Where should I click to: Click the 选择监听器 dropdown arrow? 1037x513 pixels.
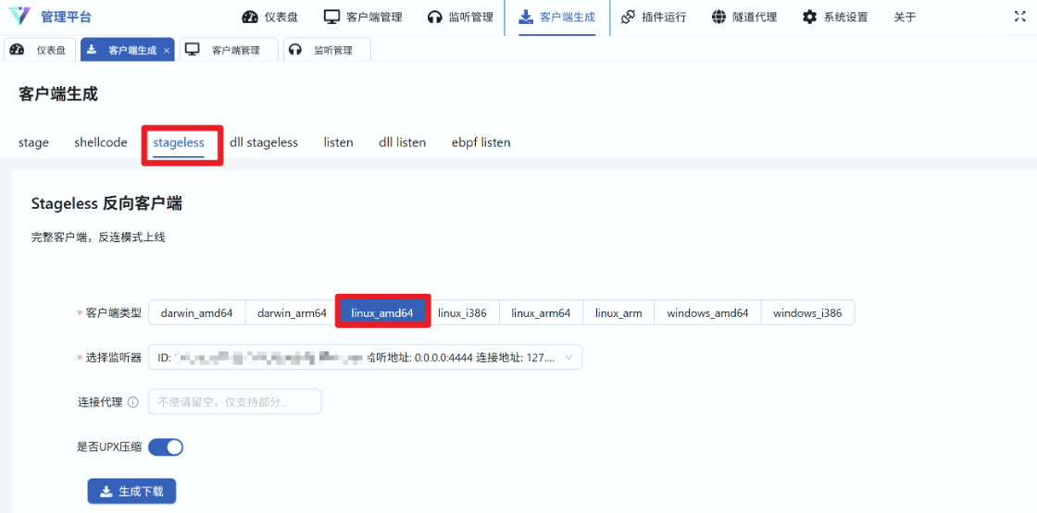click(x=570, y=357)
